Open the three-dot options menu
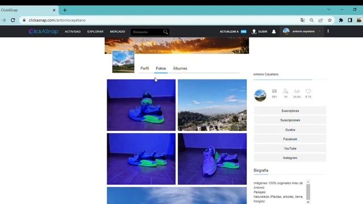 coord(328,31)
